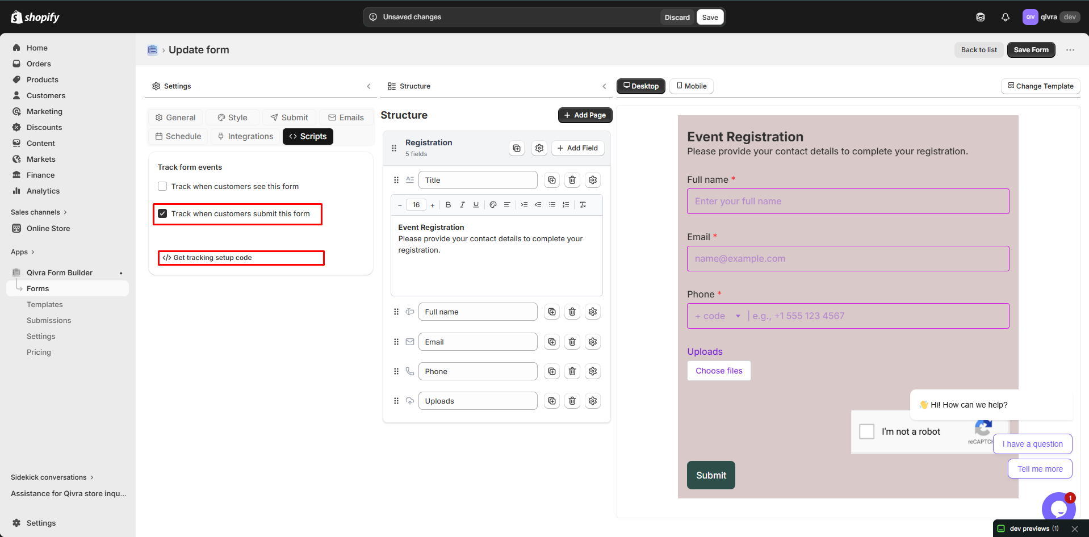1089x537 pixels.
Task: Discard the unsaved changes
Action: point(677,17)
